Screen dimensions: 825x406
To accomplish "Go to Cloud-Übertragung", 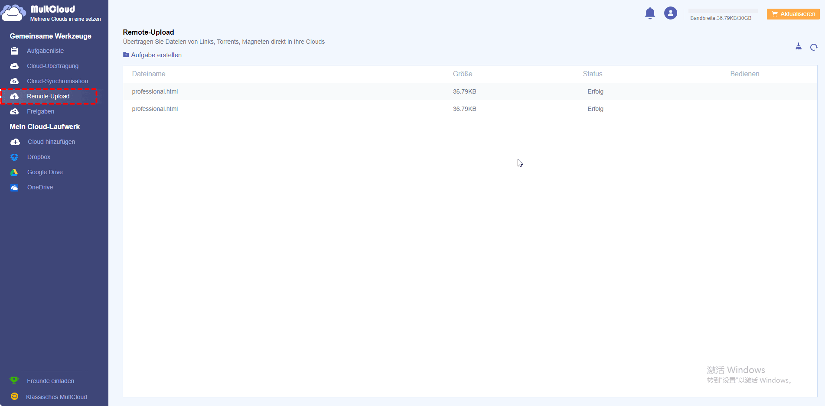I will (x=53, y=66).
